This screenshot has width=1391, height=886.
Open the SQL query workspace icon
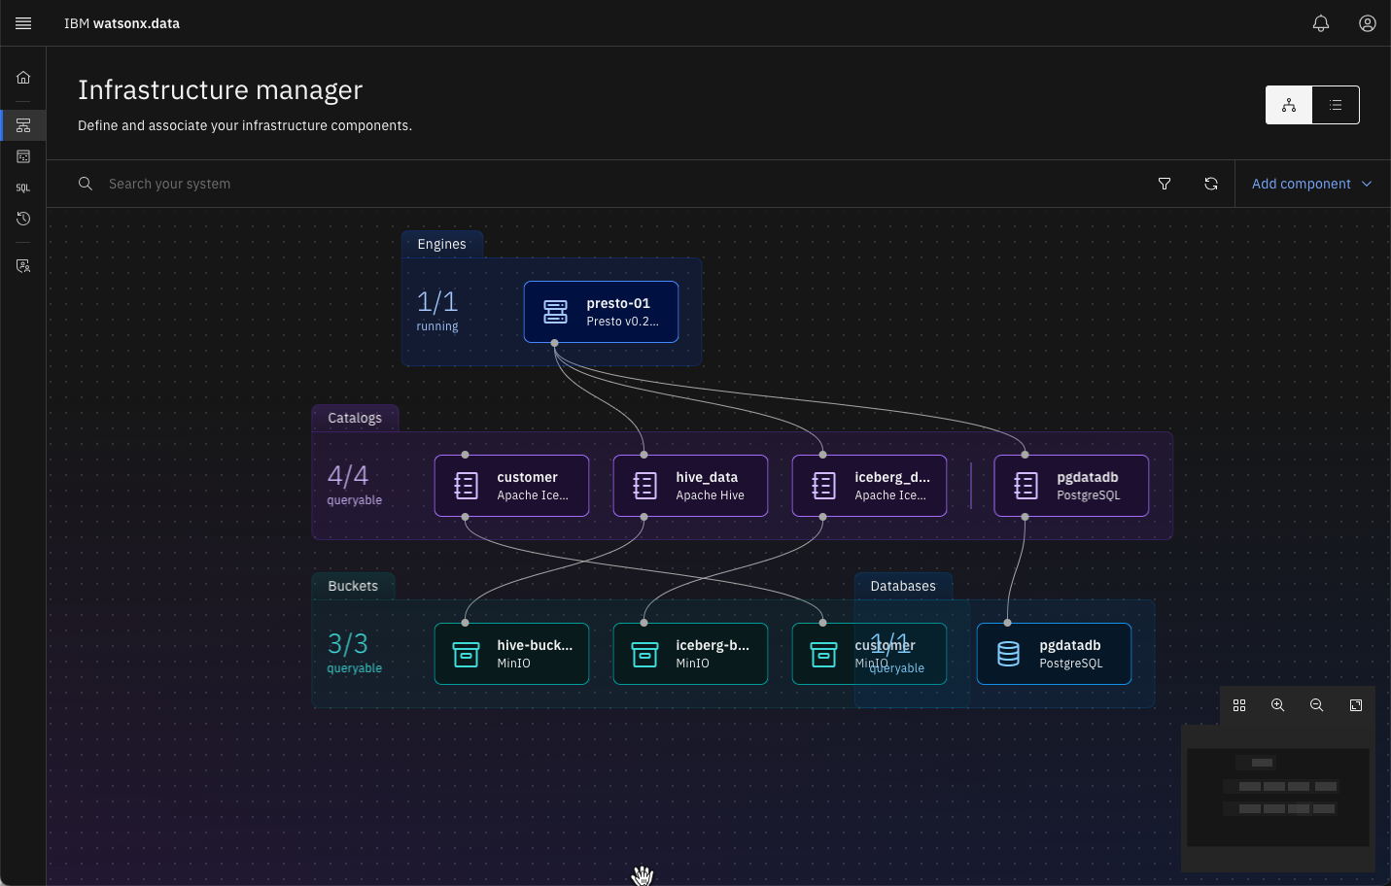pyautogui.click(x=23, y=187)
